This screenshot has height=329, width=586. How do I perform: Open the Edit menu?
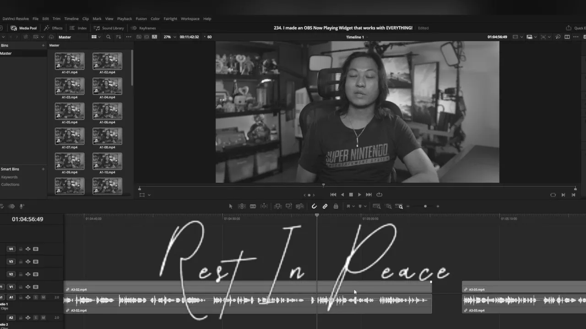coord(46,19)
